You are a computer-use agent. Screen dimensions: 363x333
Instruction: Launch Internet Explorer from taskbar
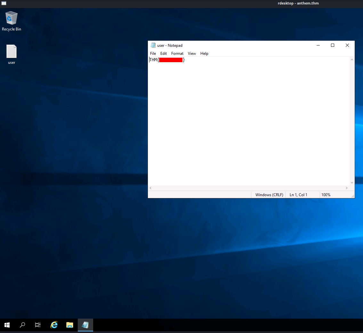54,325
